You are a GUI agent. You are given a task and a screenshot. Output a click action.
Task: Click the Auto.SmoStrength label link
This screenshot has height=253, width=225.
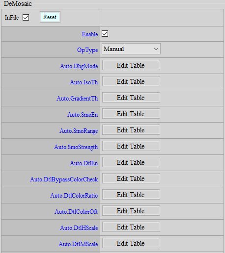click(76, 147)
